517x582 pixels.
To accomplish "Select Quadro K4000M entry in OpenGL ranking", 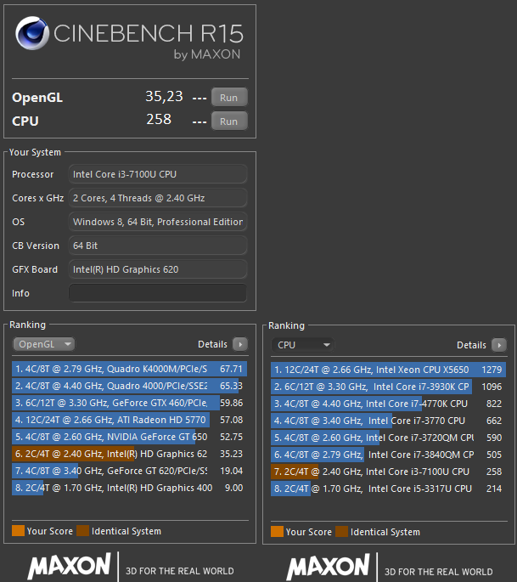I will [127, 370].
